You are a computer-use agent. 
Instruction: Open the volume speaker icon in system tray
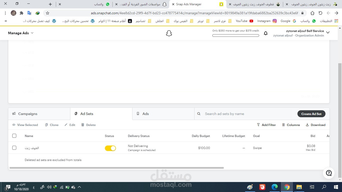[49, 187]
